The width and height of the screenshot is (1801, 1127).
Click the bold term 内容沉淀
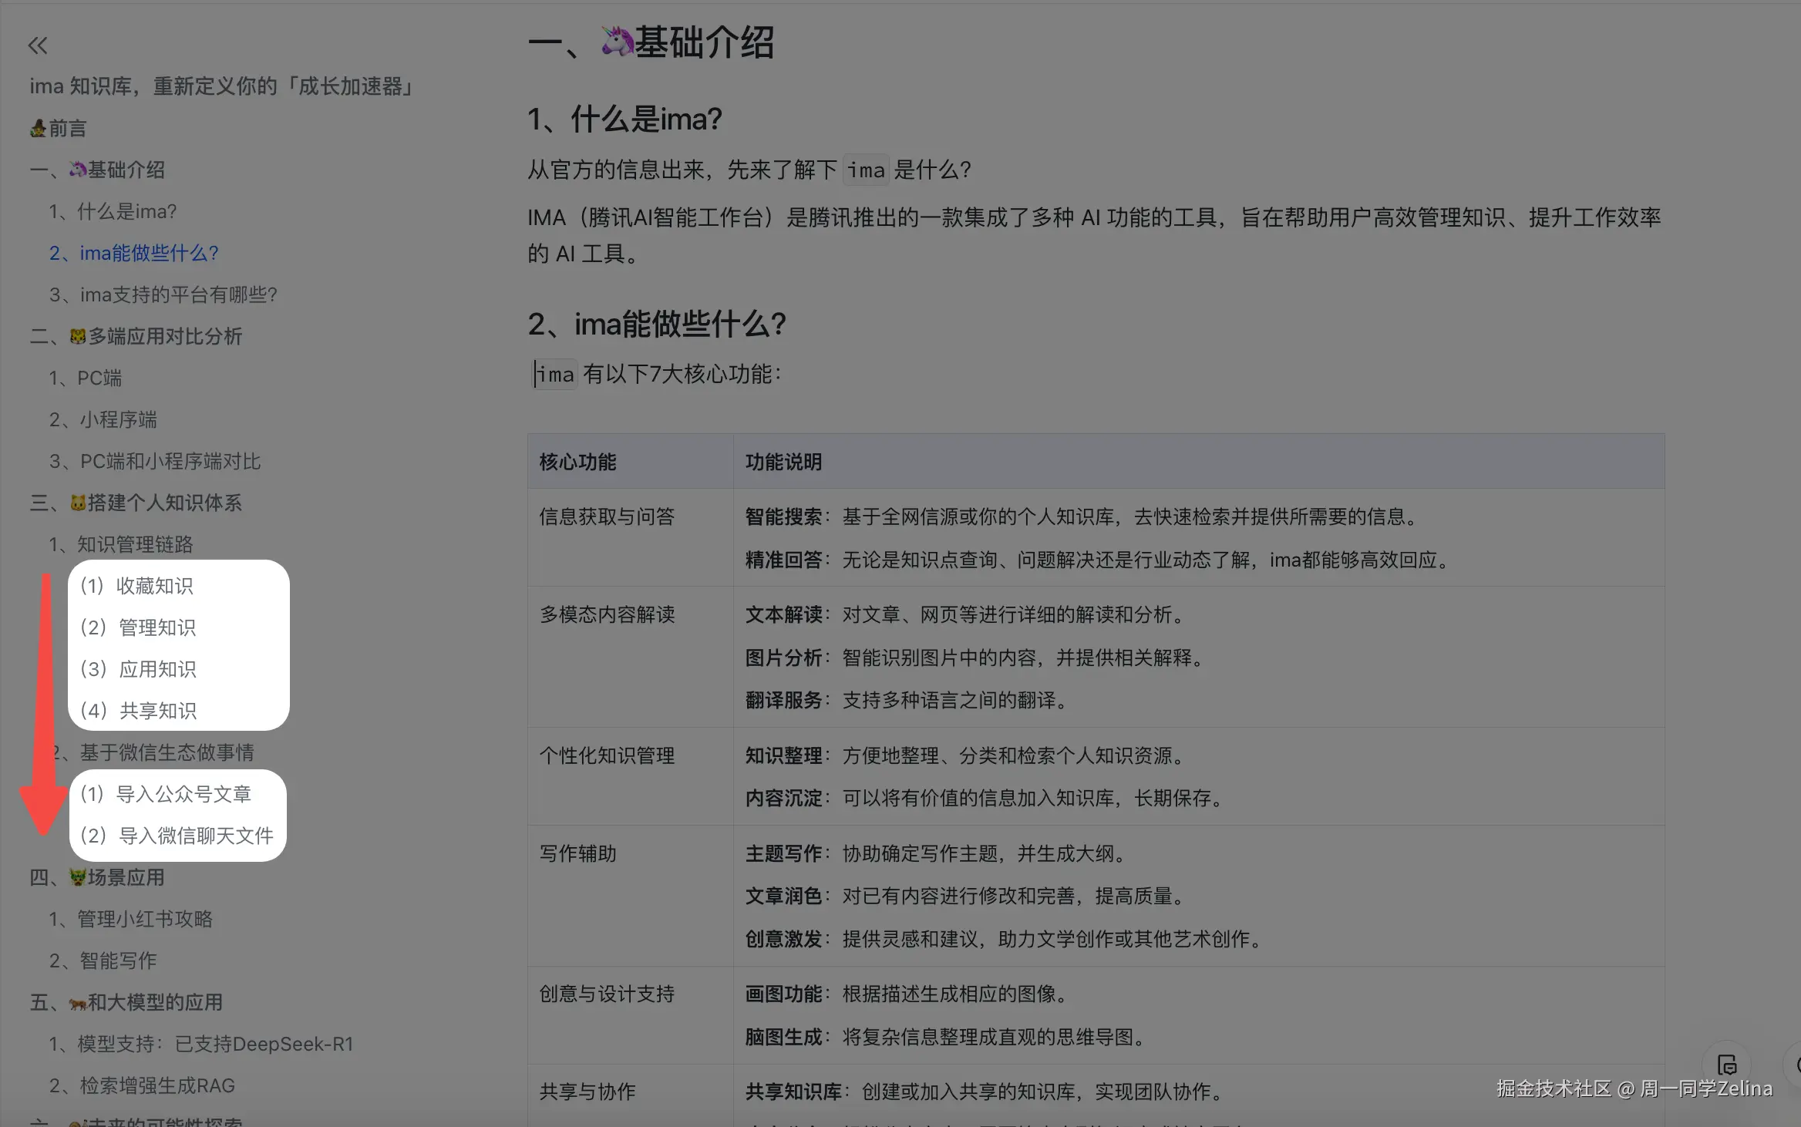point(783,798)
